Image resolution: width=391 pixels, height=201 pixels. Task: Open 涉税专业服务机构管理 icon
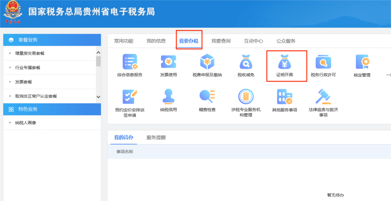(x=246, y=96)
